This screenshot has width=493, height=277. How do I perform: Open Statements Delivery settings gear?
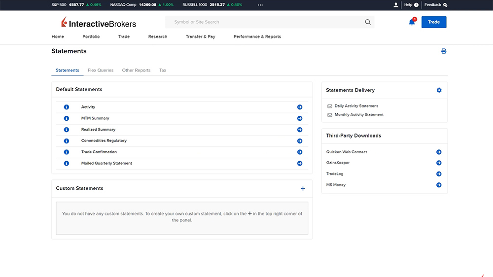tap(439, 90)
